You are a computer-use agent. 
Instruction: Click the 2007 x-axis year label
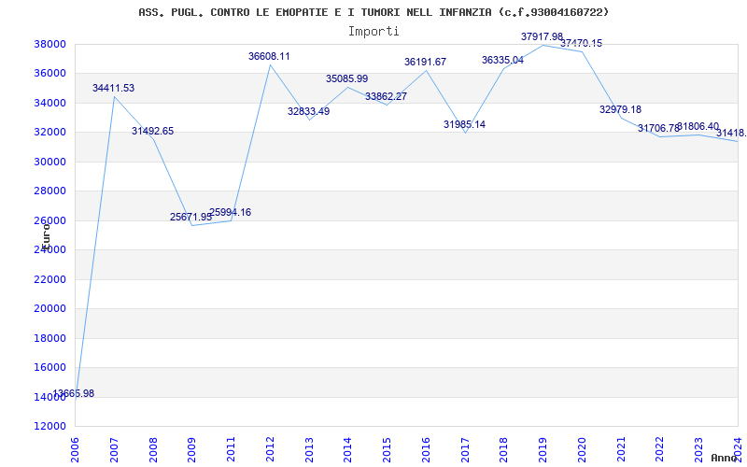click(x=114, y=450)
